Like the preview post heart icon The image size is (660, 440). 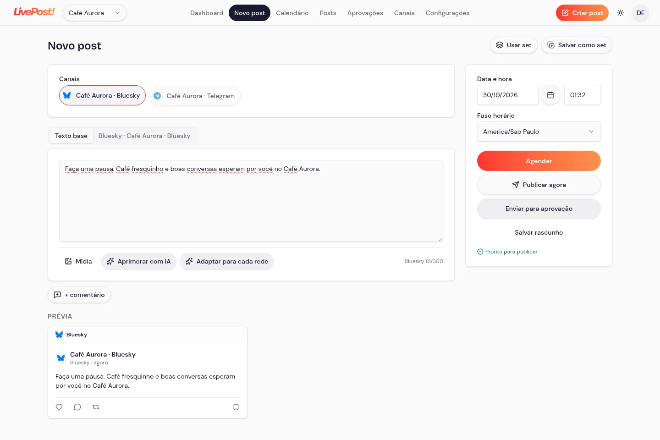click(59, 407)
